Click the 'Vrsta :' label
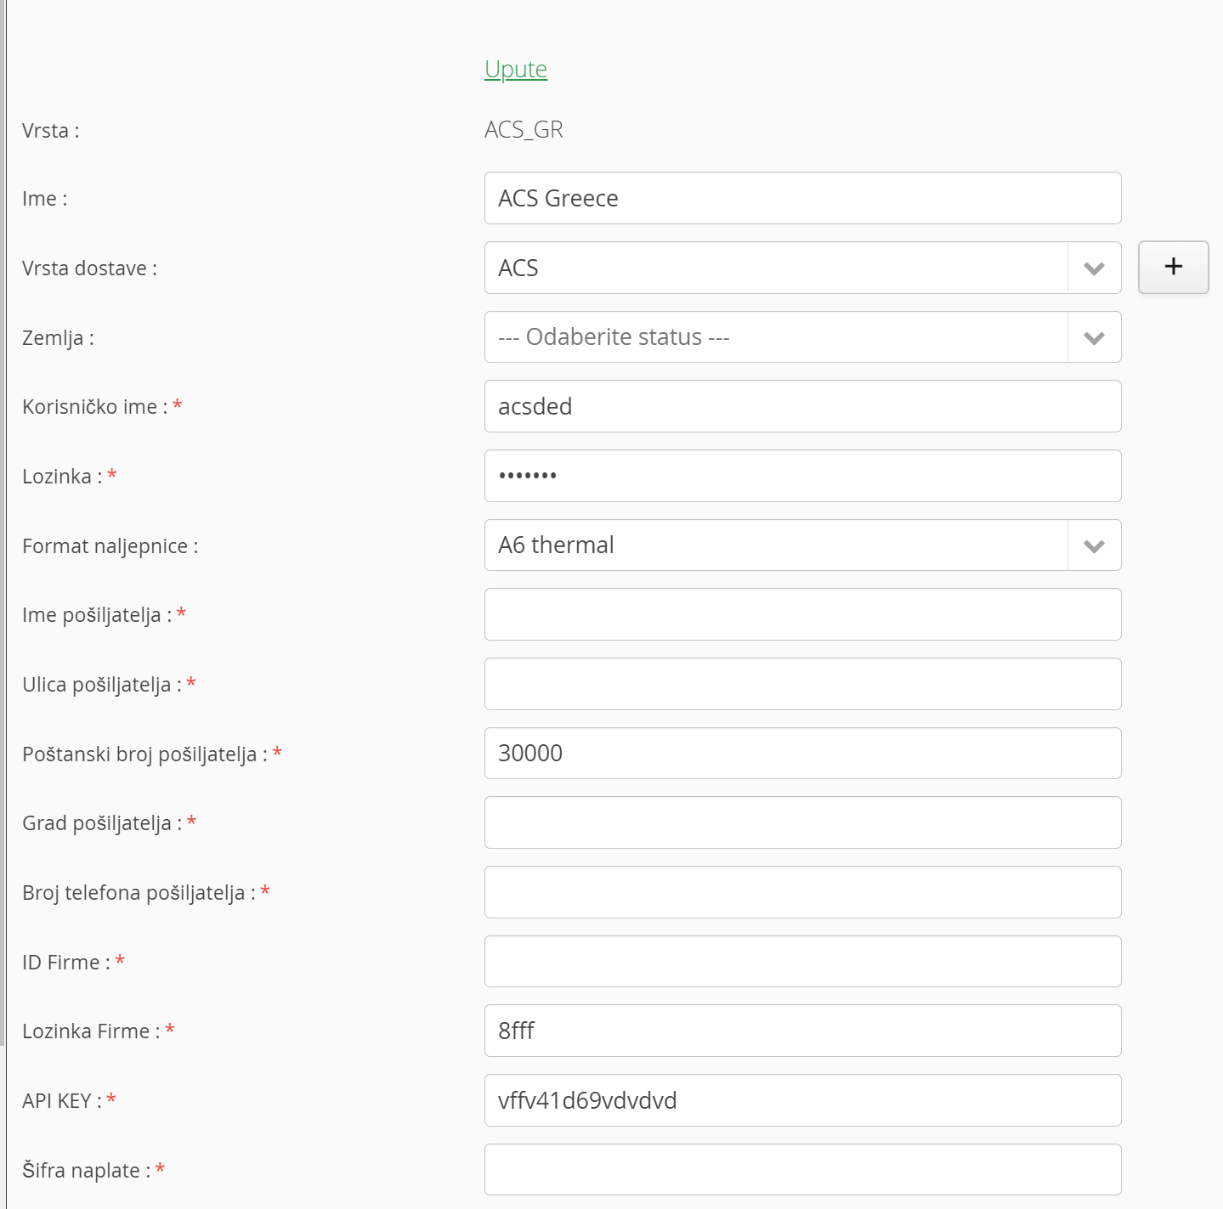 pyautogui.click(x=51, y=131)
